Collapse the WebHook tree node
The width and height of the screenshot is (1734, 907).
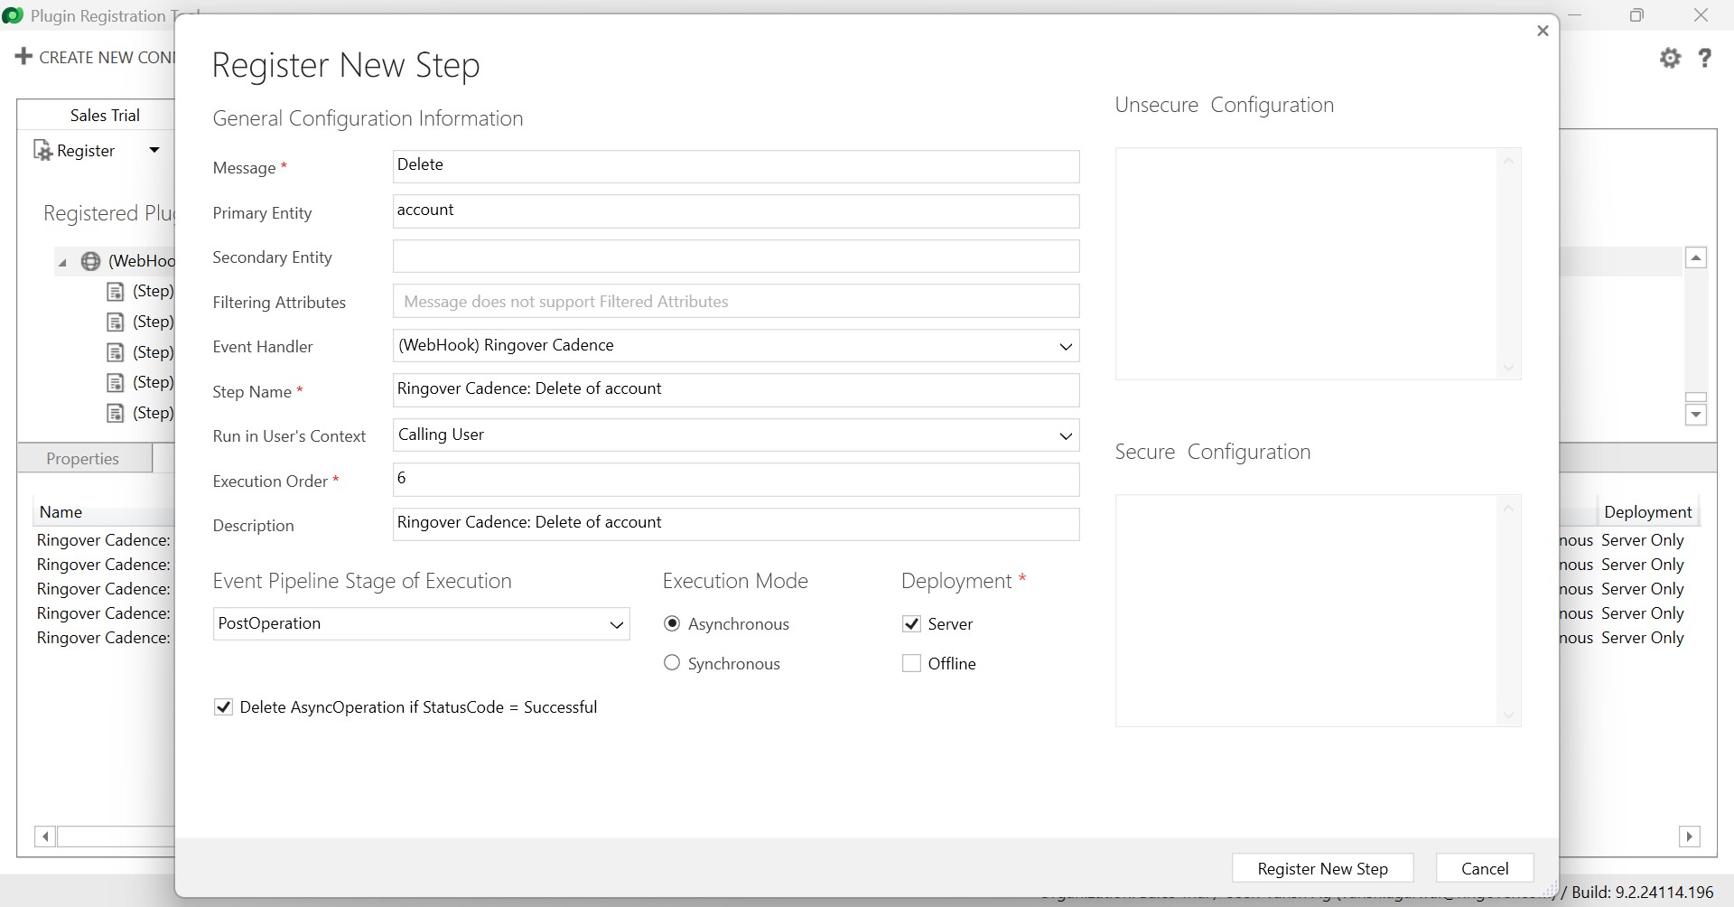pos(62,263)
